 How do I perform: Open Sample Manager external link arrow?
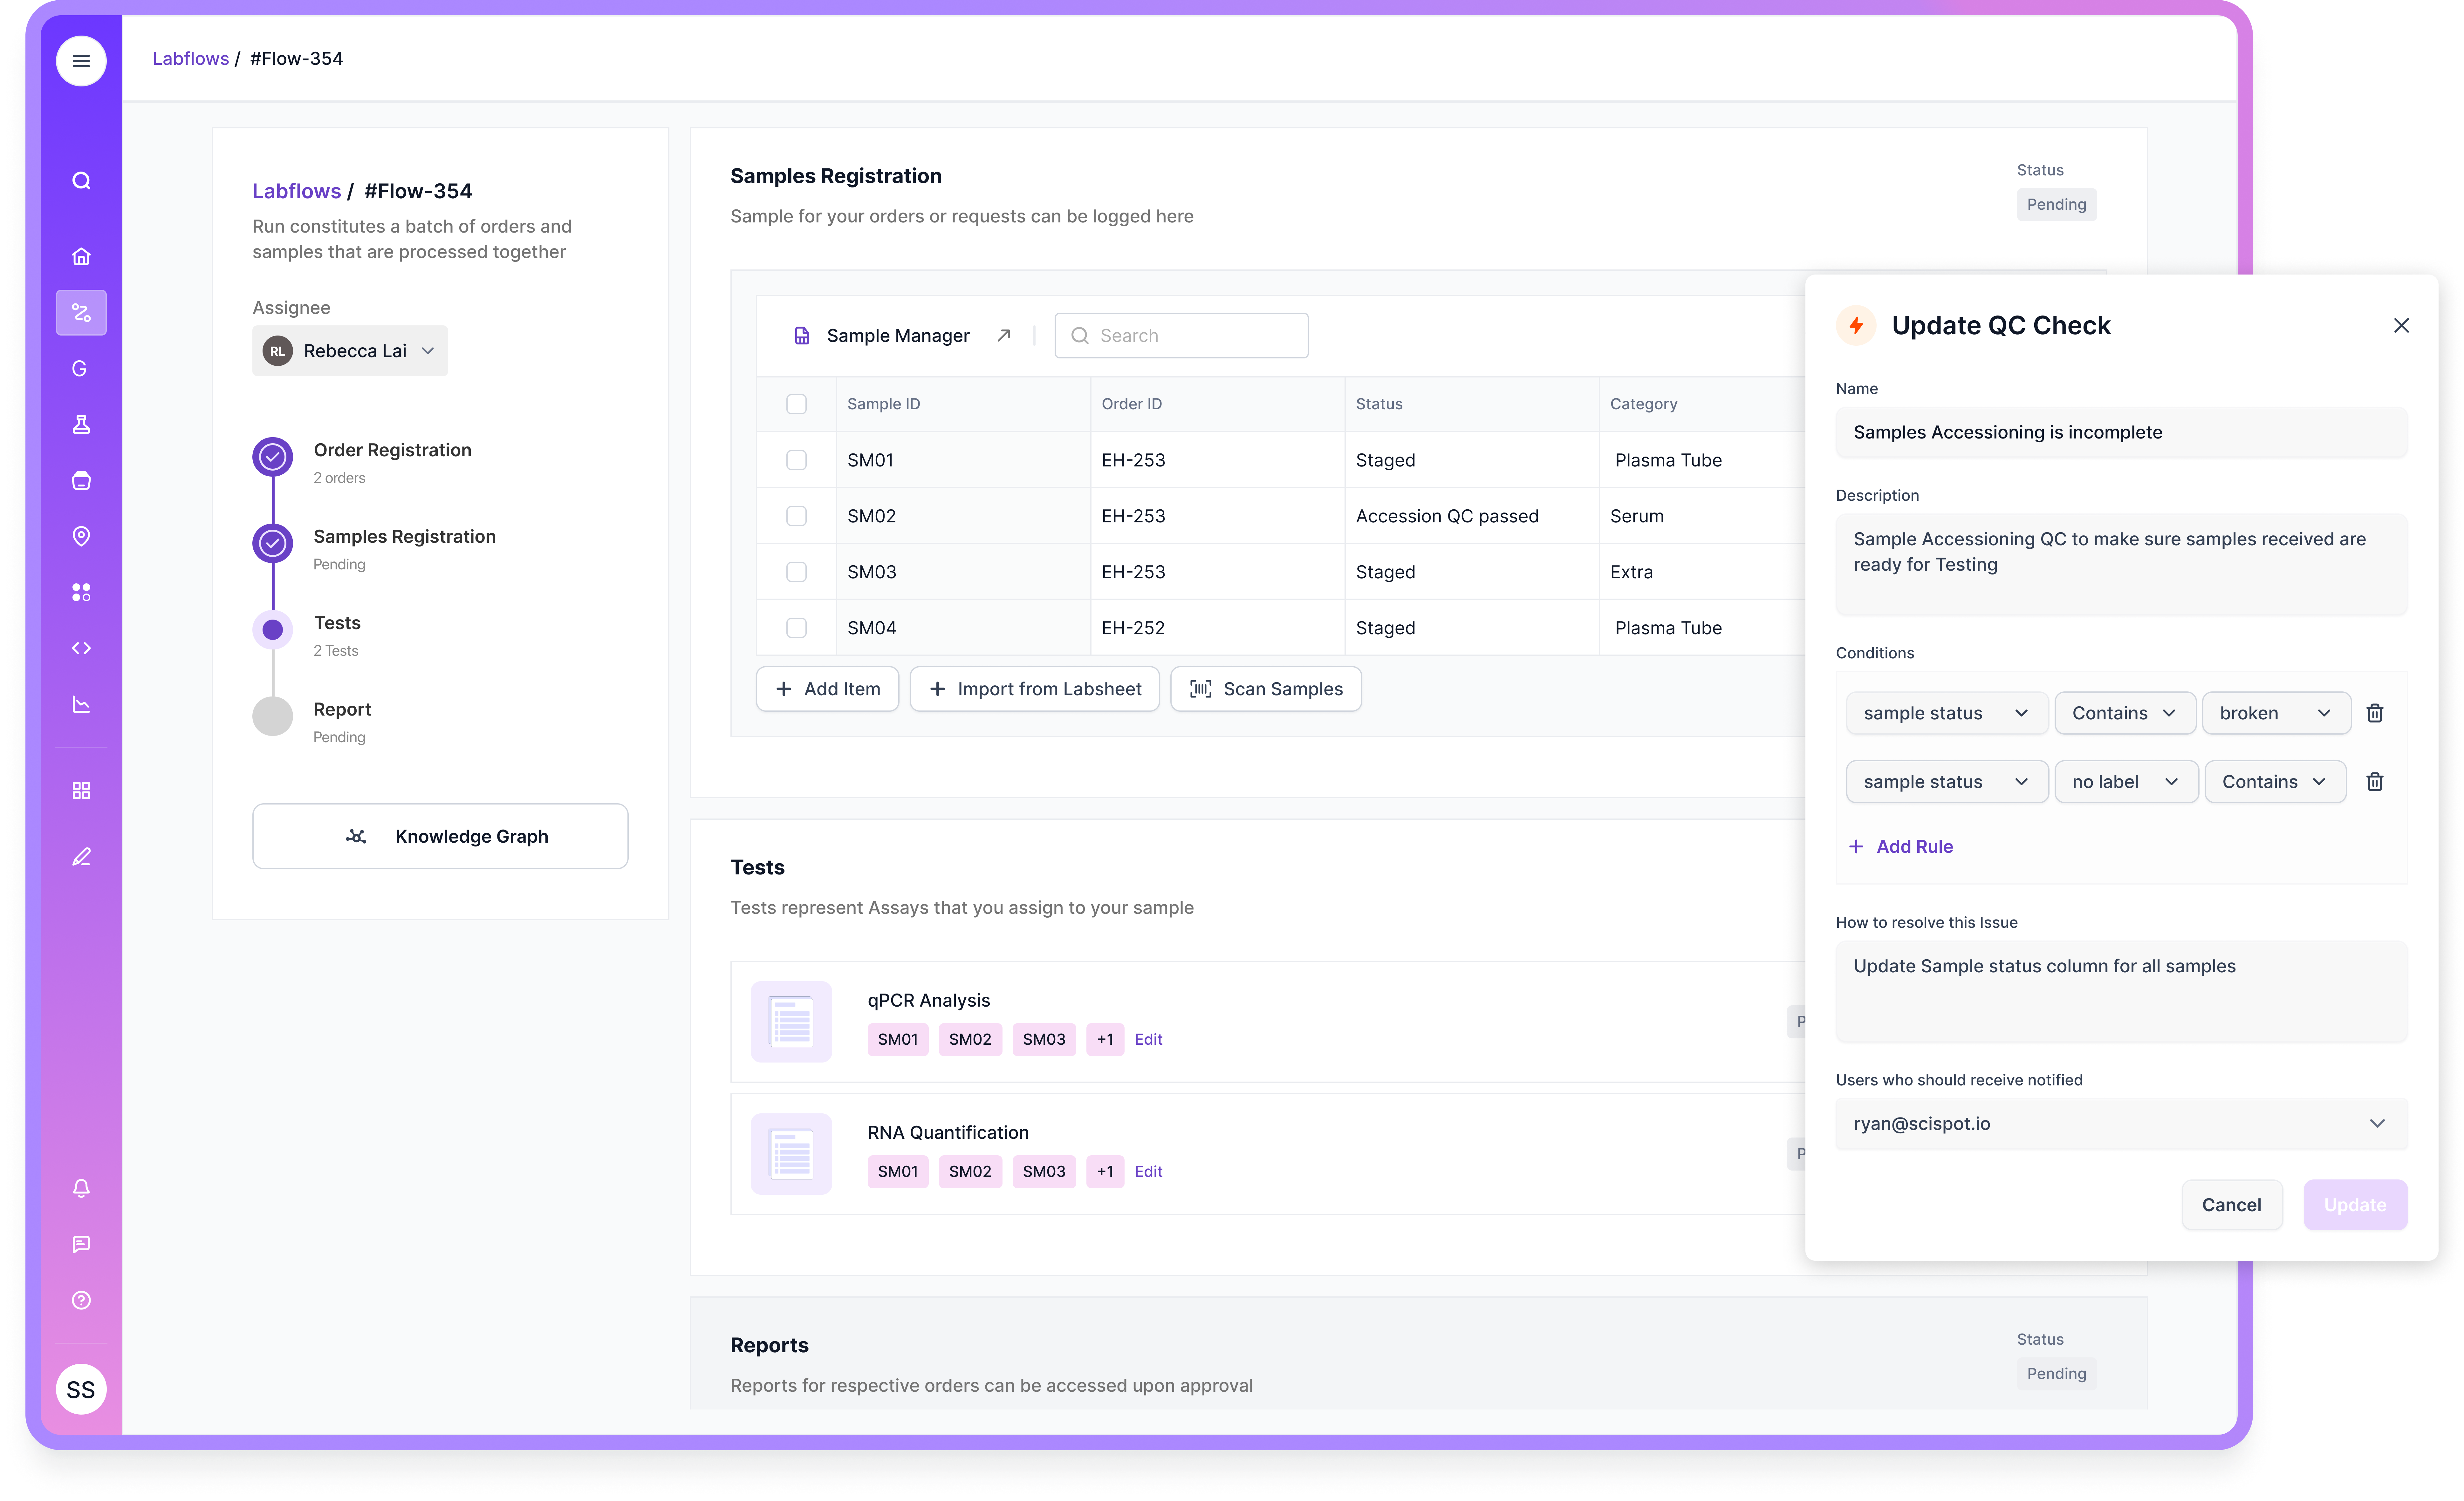pyautogui.click(x=1004, y=336)
